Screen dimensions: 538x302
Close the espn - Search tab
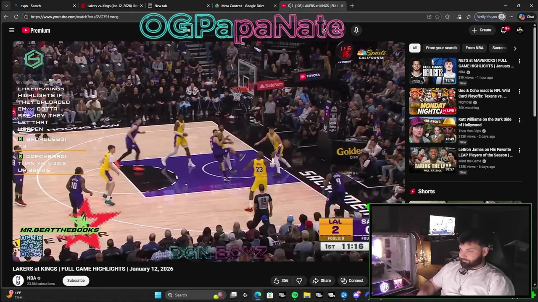pos(74,6)
